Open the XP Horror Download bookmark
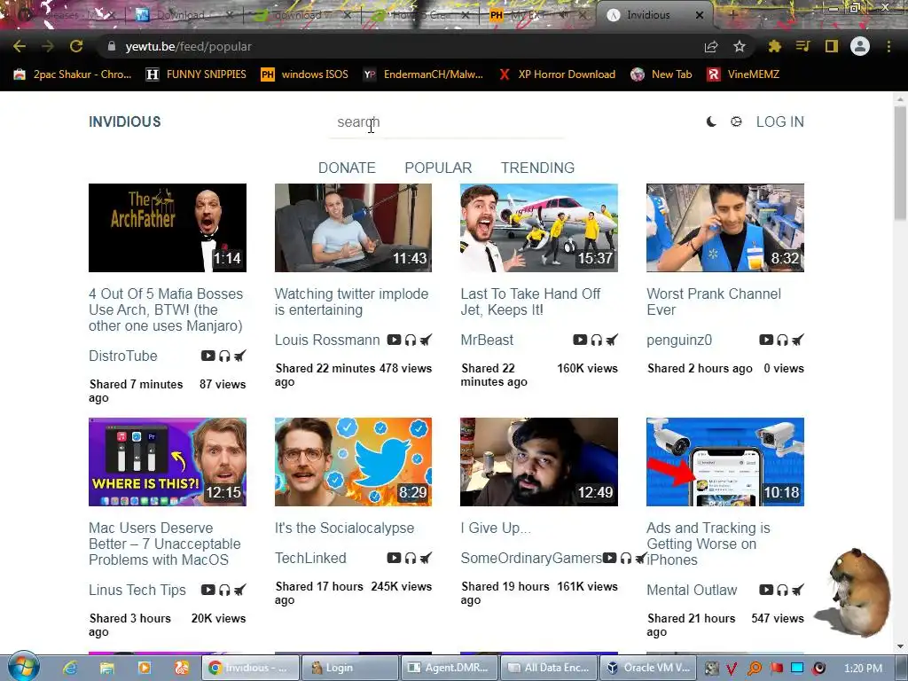The image size is (908, 681). (x=557, y=74)
